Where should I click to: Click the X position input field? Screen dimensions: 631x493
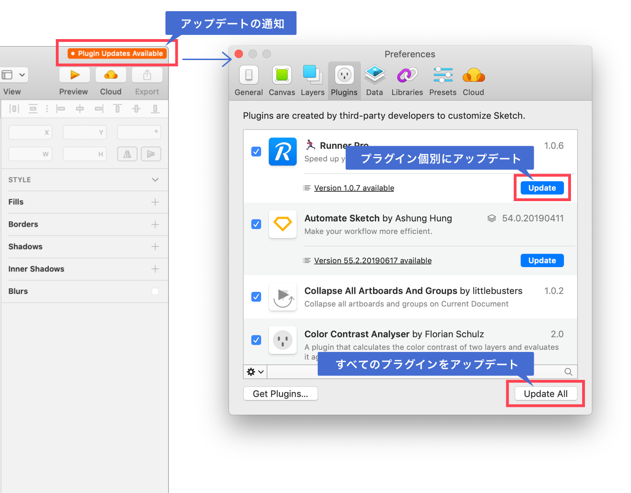click(x=30, y=132)
